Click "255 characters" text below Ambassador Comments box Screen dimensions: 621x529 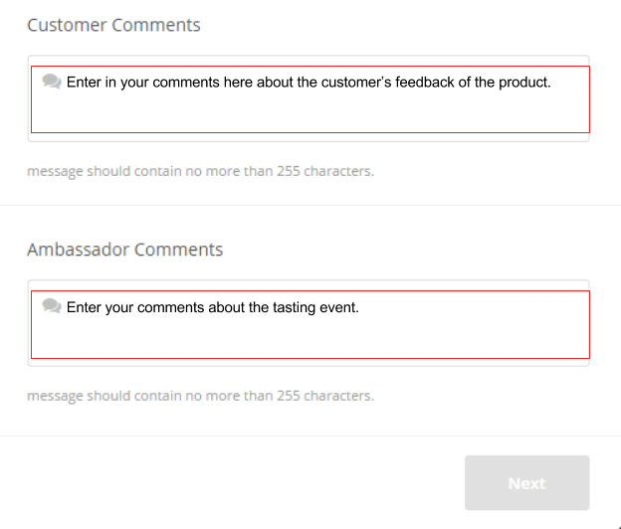pyautogui.click(x=322, y=396)
